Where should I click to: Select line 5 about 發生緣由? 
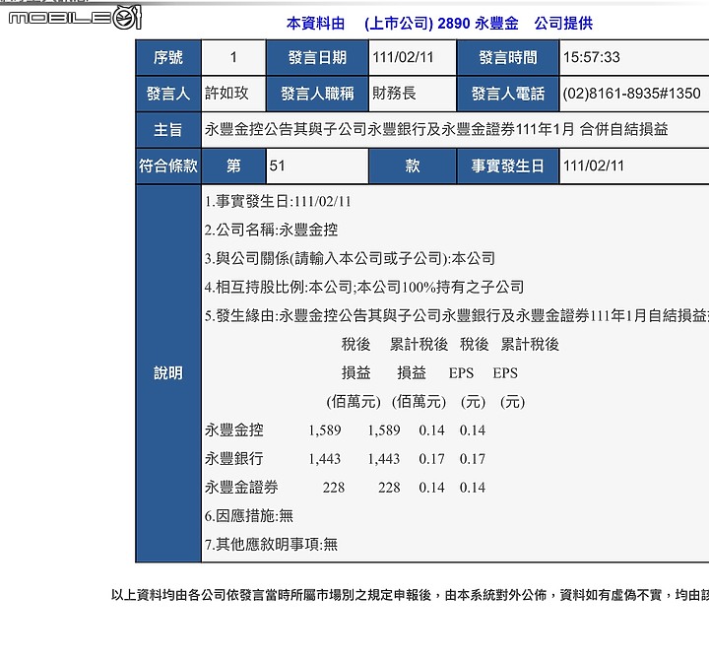tap(457, 315)
